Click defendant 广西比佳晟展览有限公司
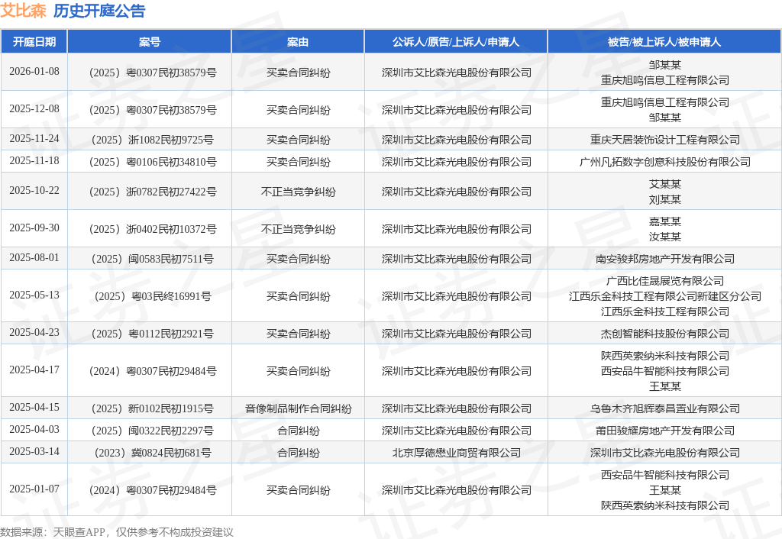 (665, 281)
